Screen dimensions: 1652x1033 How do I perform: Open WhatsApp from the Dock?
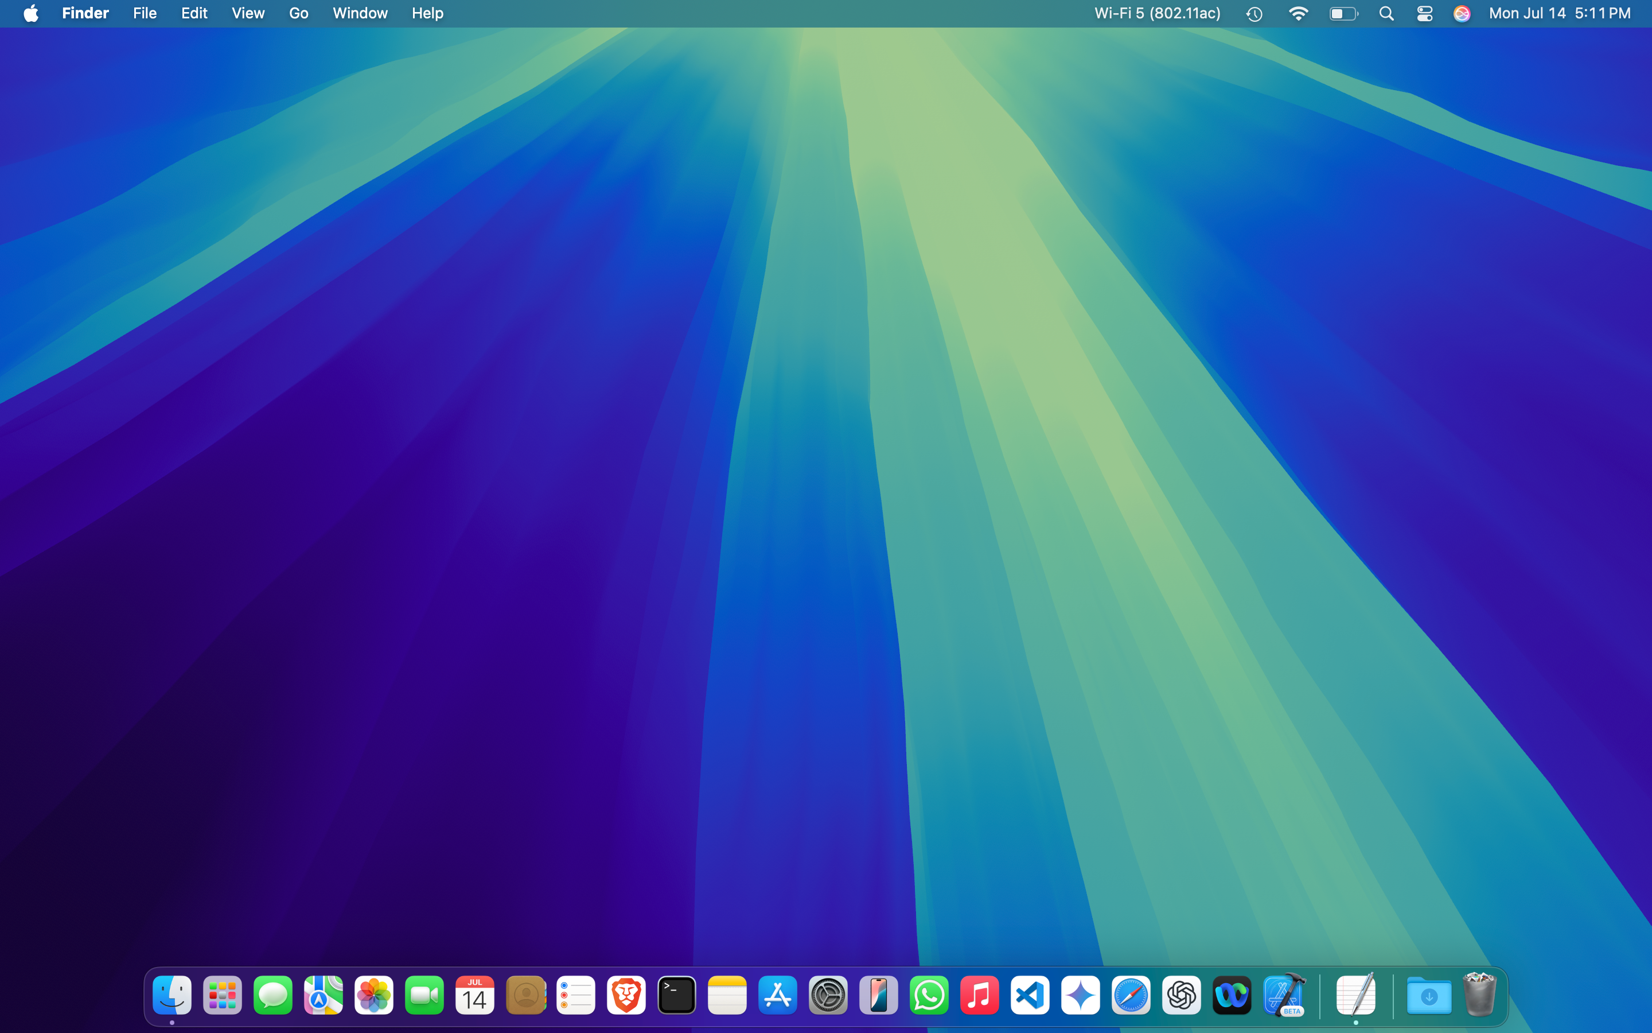[x=929, y=996]
